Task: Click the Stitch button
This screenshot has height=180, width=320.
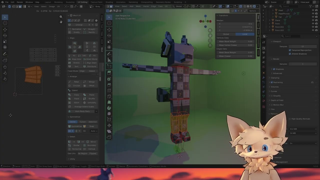Action: tap(75, 103)
